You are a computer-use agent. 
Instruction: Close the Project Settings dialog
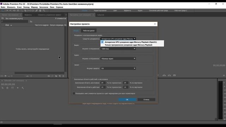tap(155, 24)
